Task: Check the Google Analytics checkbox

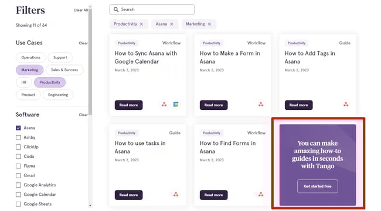Action: point(18,185)
